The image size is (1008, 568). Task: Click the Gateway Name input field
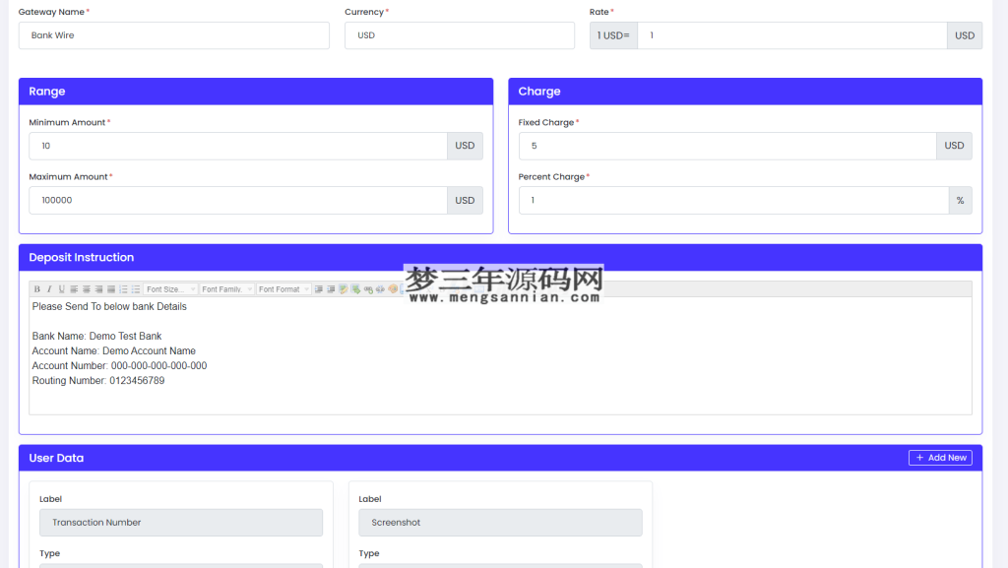[x=173, y=35]
